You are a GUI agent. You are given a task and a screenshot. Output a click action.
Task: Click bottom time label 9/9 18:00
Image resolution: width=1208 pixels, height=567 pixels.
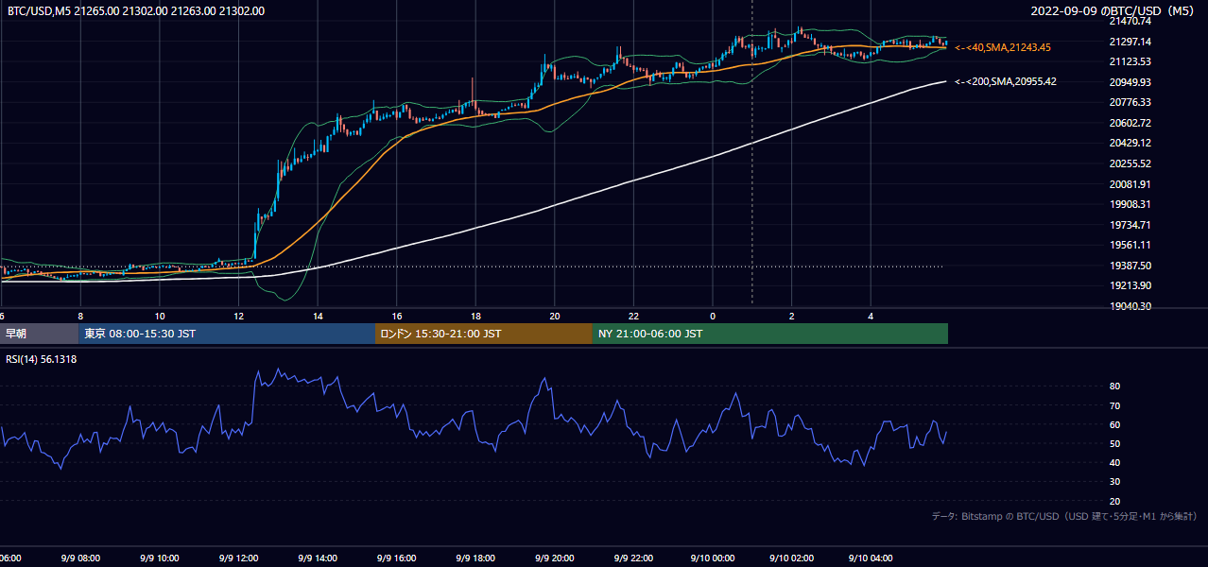pos(475,558)
